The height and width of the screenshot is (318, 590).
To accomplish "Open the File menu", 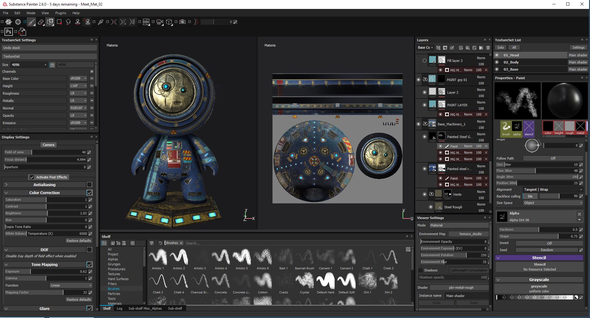I will pos(6,13).
